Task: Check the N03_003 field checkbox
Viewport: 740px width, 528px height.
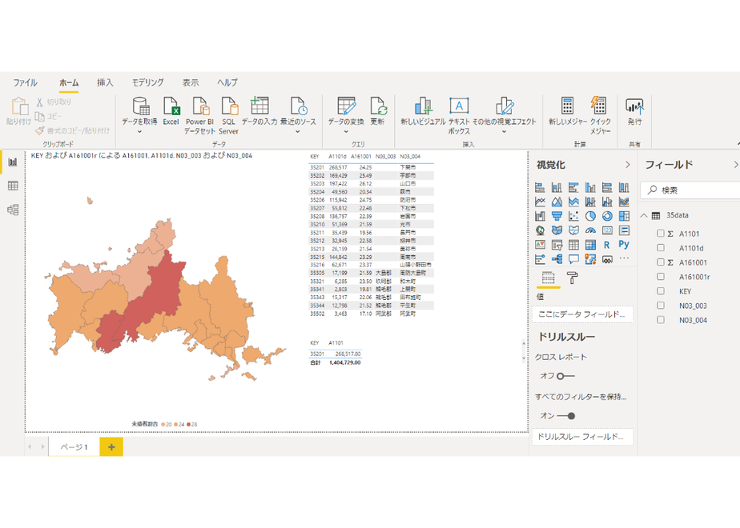Action: coord(660,306)
